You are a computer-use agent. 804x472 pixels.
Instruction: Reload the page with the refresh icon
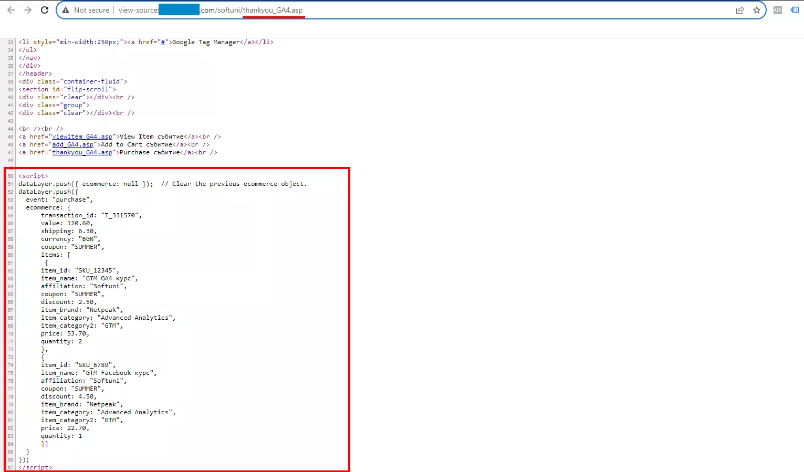pos(45,10)
